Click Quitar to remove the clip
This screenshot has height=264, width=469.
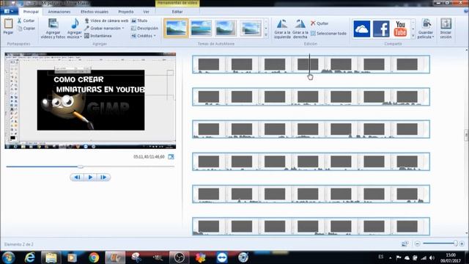point(320,23)
